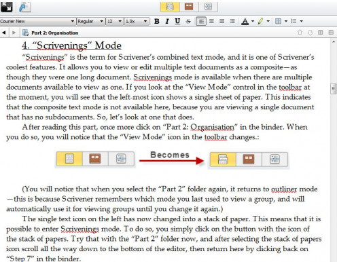Image resolution: width=337 pixels, height=262 pixels.
Task: Click the Part 2: Organisation header title
Action: pyautogui.click(x=55, y=33)
